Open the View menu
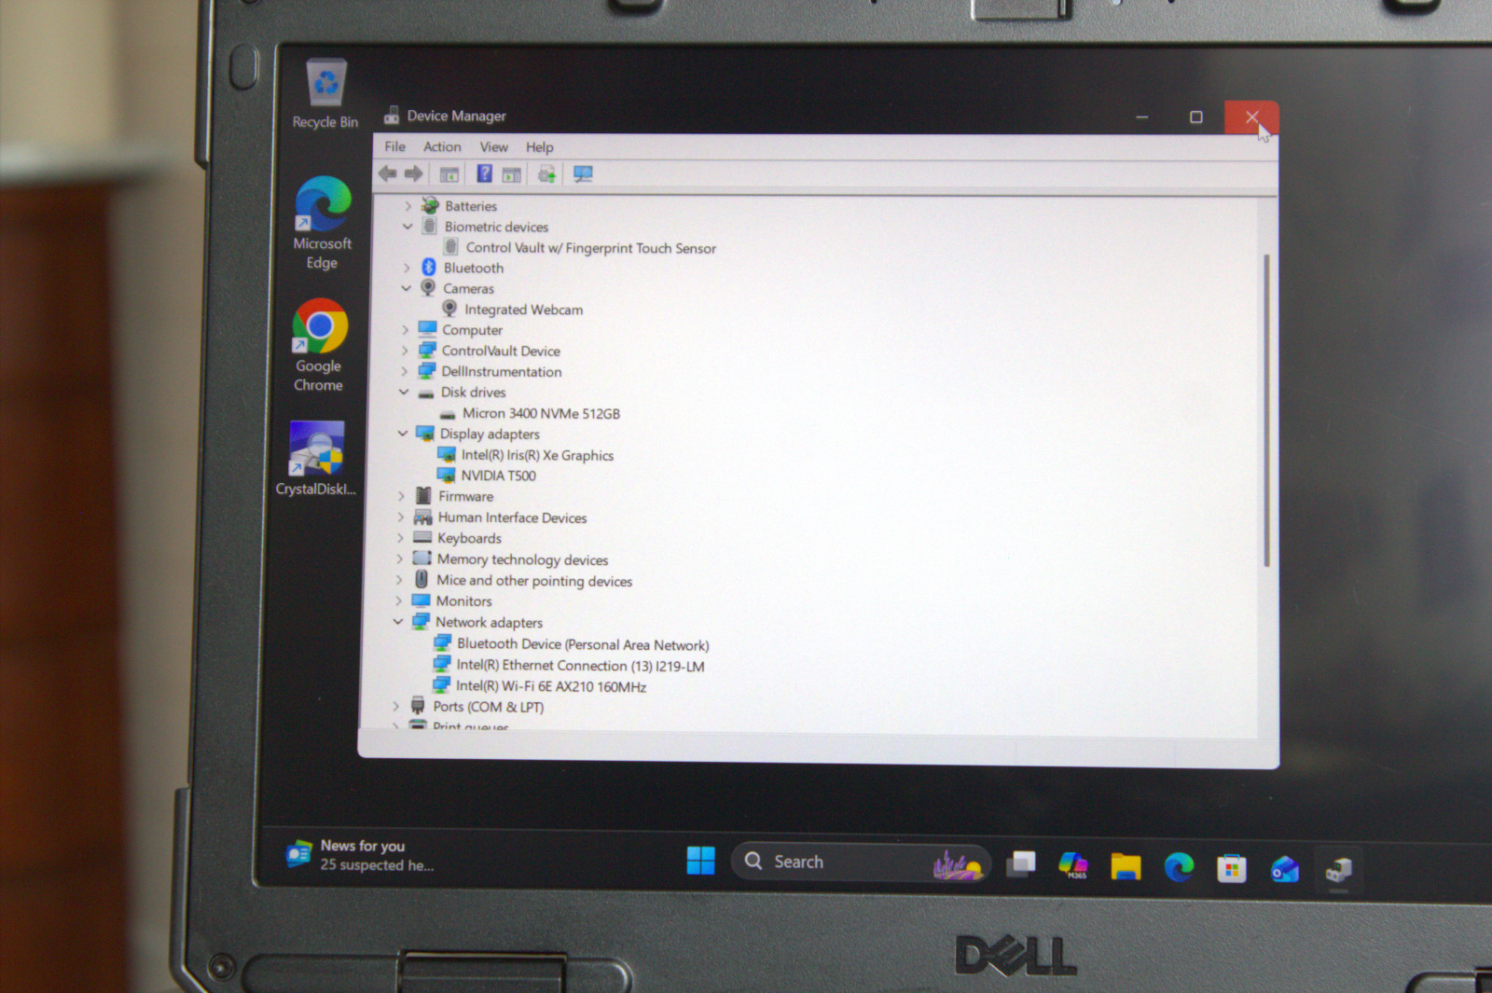The height and width of the screenshot is (993, 1492). click(x=493, y=147)
